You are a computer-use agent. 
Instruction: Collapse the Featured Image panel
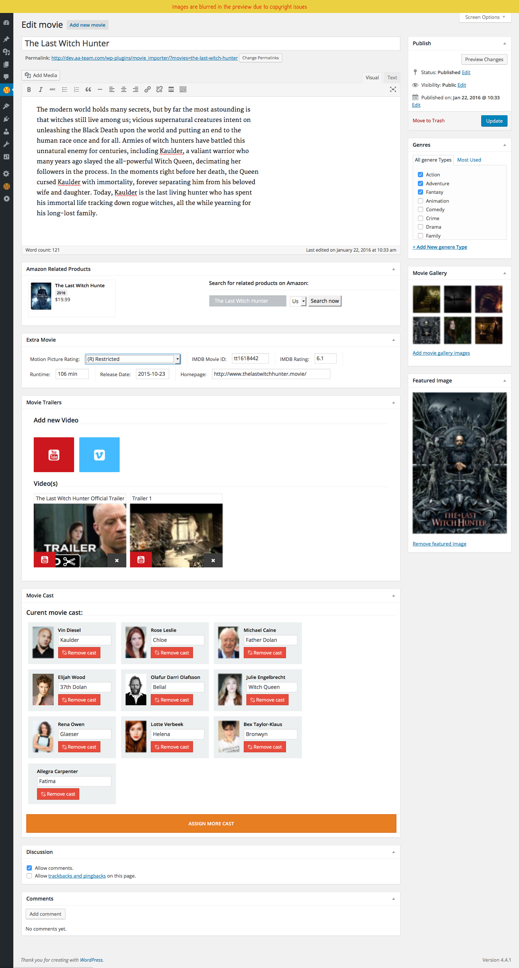[504, 381]
